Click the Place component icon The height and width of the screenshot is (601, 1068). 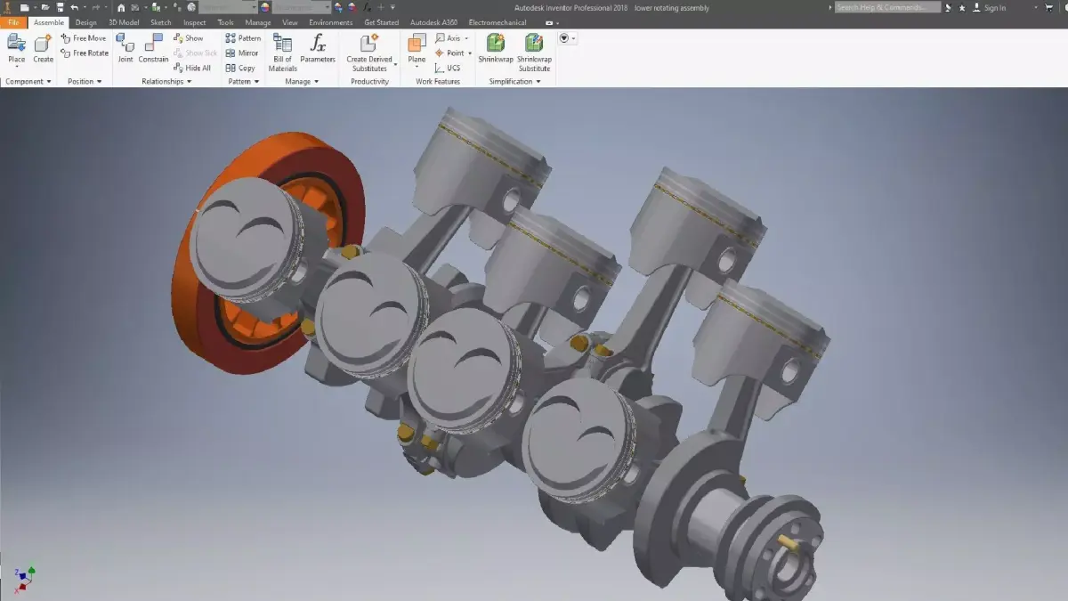[16, 43]
